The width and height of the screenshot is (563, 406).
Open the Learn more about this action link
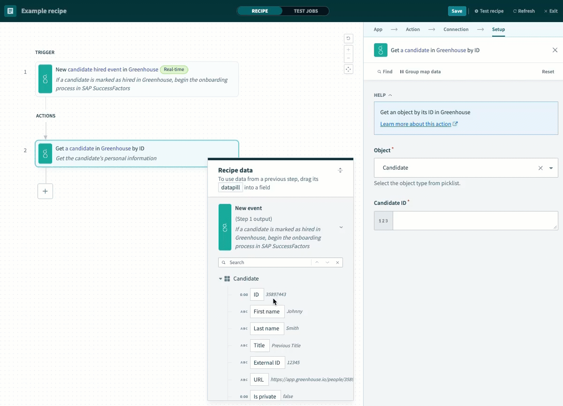tap(416, 124)
